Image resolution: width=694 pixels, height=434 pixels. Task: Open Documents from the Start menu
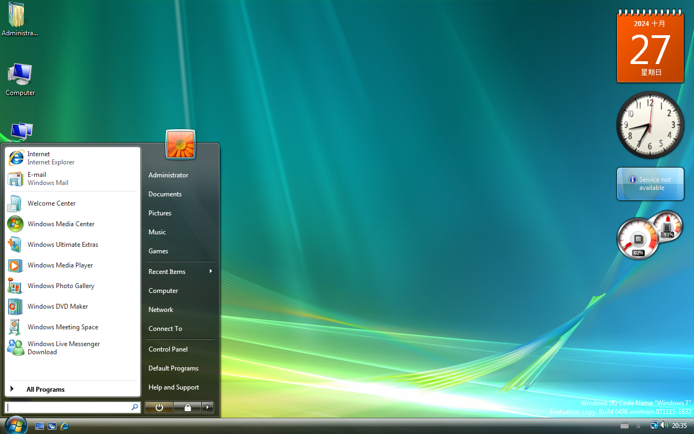click(x=180, y=194)
